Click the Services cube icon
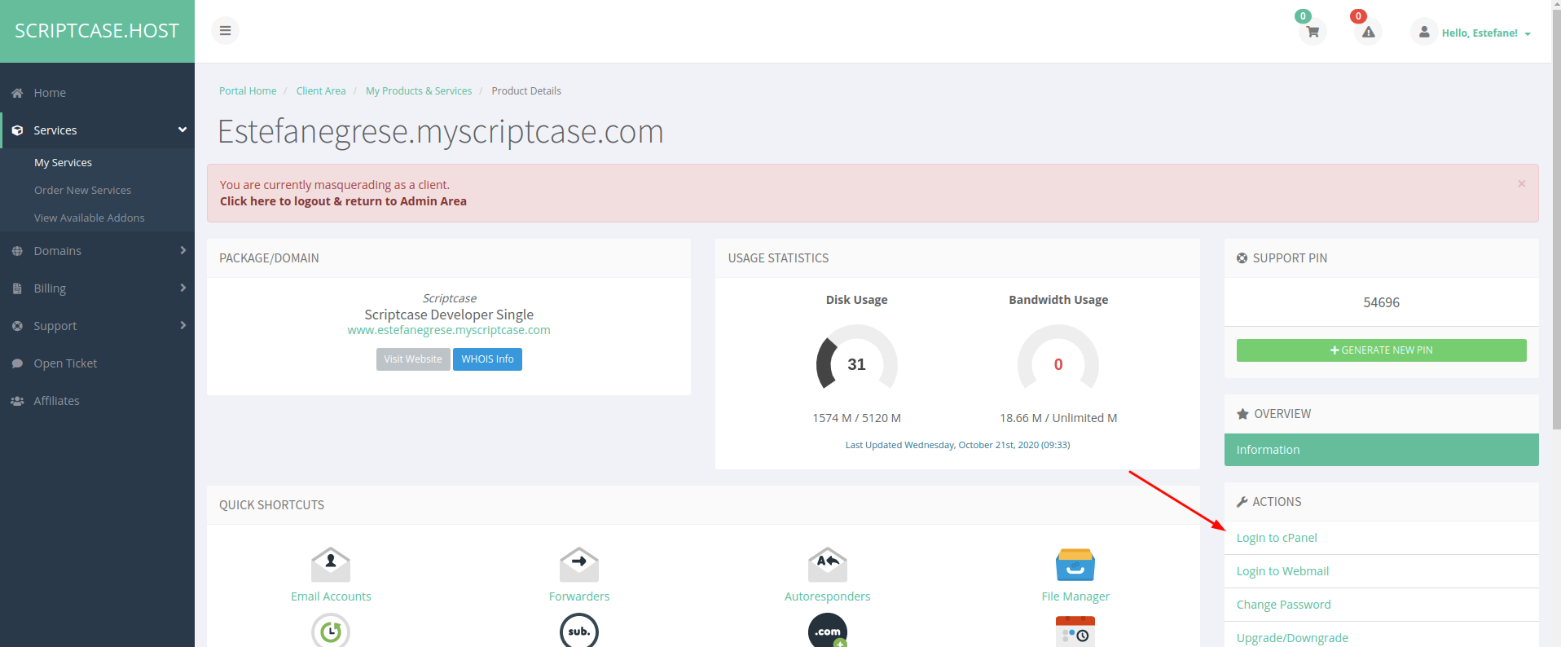Image resolution: width=1561 pixels, height=647 pixels. 17,130
